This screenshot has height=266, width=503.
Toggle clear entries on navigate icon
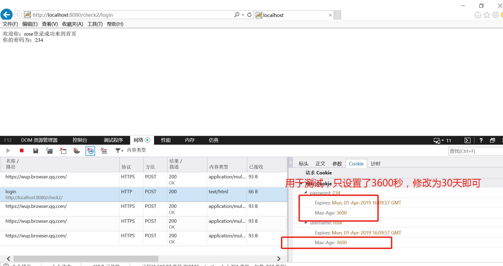90,151
